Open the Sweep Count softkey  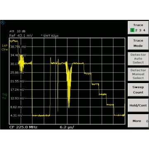tap(138, 90)
